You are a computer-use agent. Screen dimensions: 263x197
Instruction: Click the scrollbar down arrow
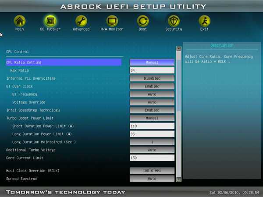tap(179, 179)
